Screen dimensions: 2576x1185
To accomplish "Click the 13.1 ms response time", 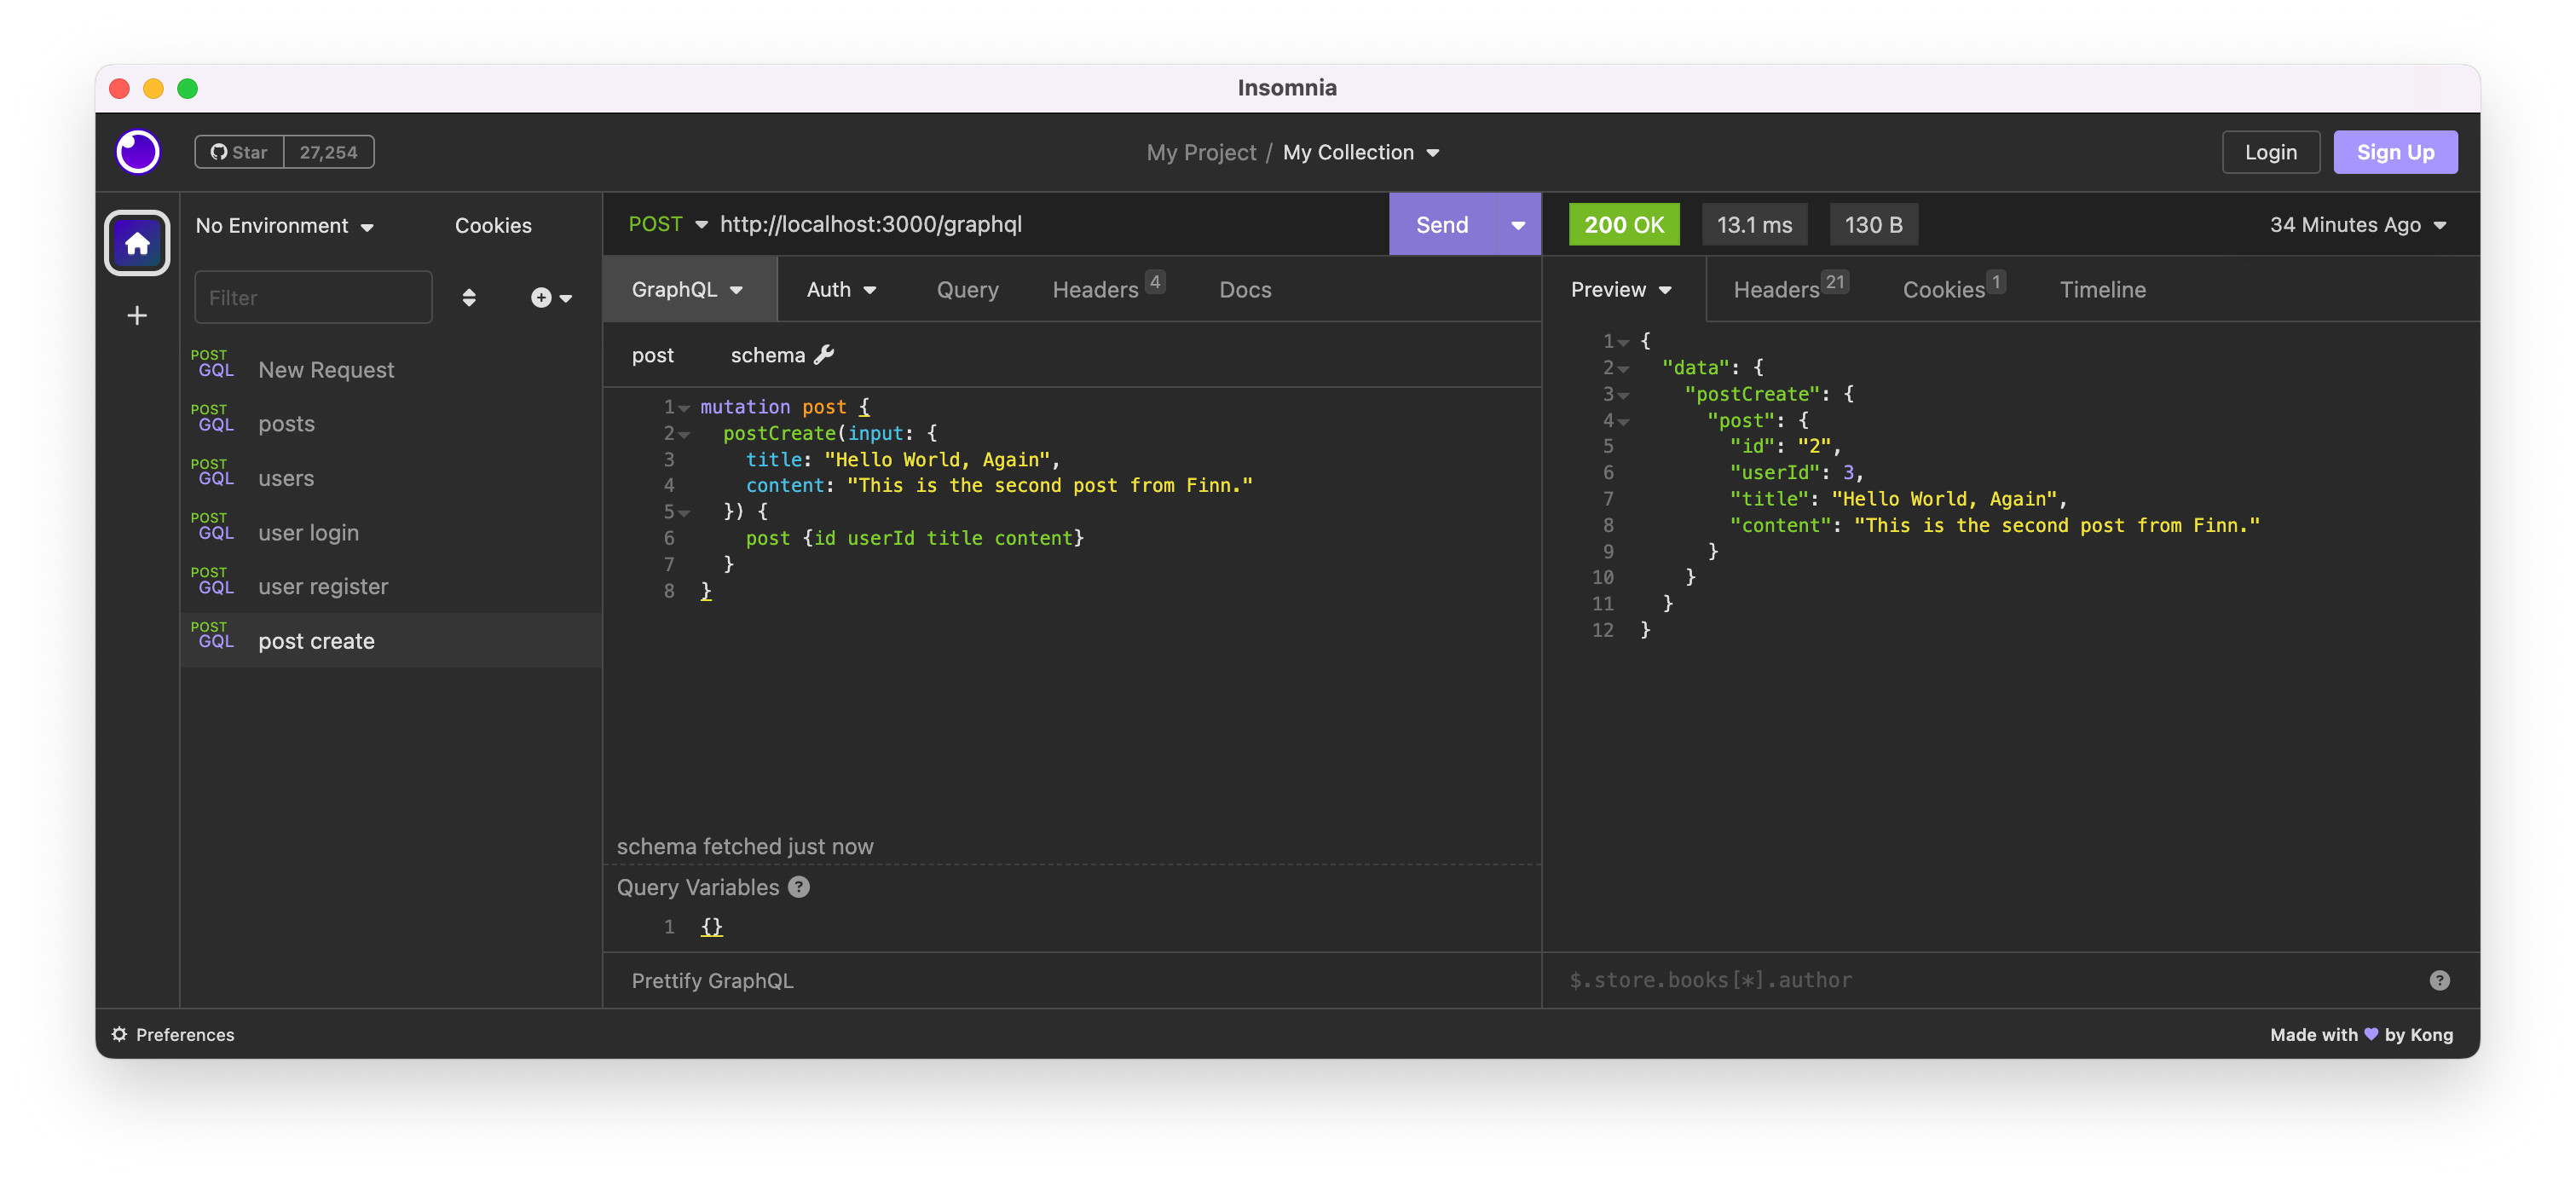I will click(x=1754, y=224).
